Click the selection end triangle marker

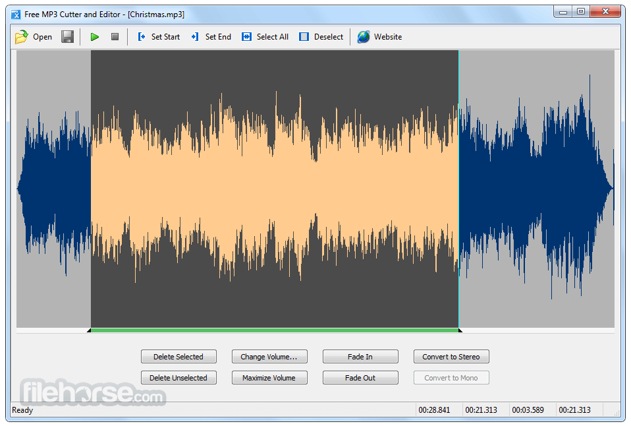point(460,330)
